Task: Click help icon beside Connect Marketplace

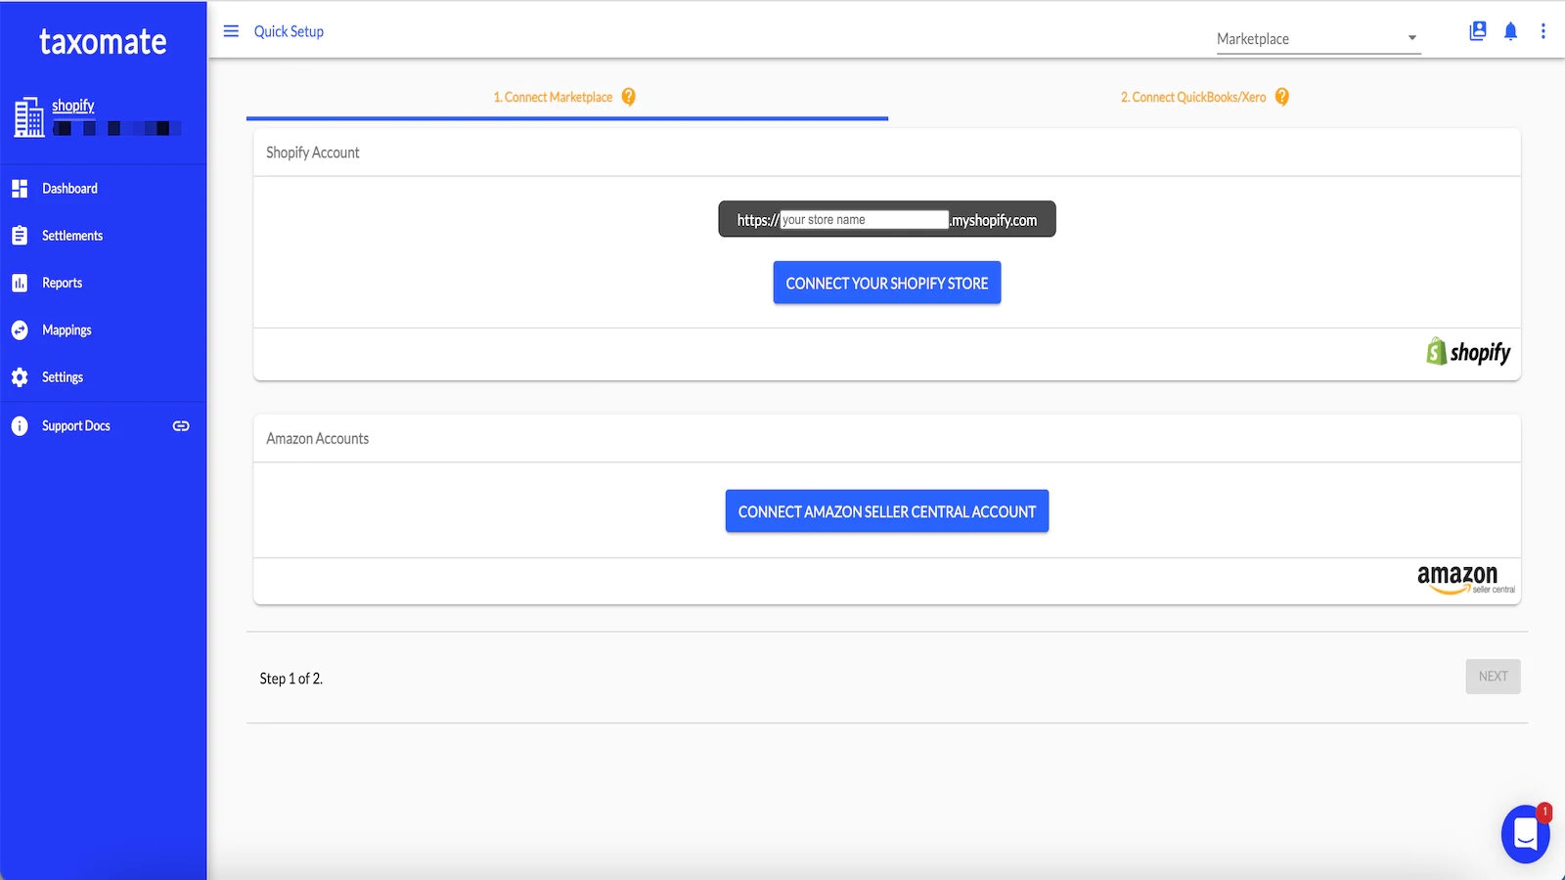Action: pyautogui.click(x=629, y=97)
